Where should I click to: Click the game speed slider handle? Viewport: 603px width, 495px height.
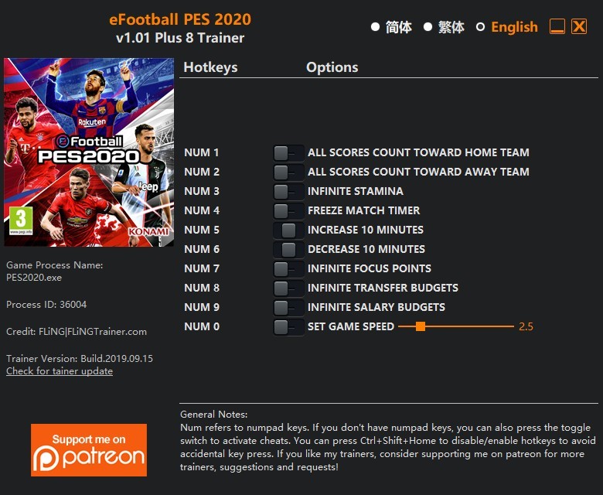421,326
